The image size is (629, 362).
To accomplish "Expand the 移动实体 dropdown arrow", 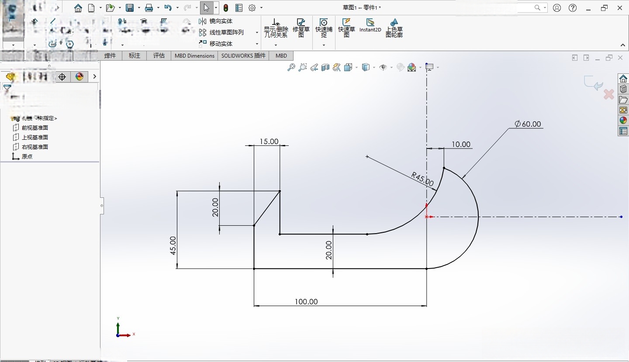I will point(257,44).
